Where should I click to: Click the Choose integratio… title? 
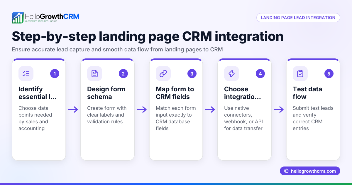[243, 93]
